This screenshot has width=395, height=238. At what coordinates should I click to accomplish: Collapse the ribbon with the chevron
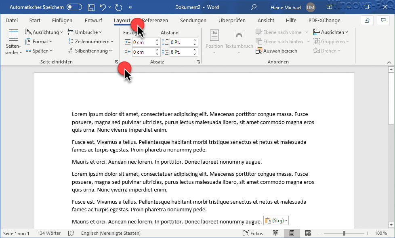click(x=389, y=62)
